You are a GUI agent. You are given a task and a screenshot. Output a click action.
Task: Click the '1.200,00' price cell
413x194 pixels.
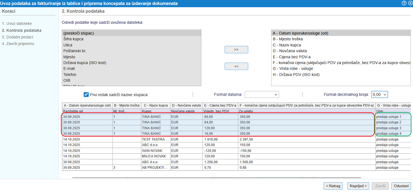[220, 161]
